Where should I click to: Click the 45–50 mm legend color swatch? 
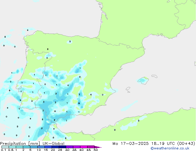pos(91,147)
